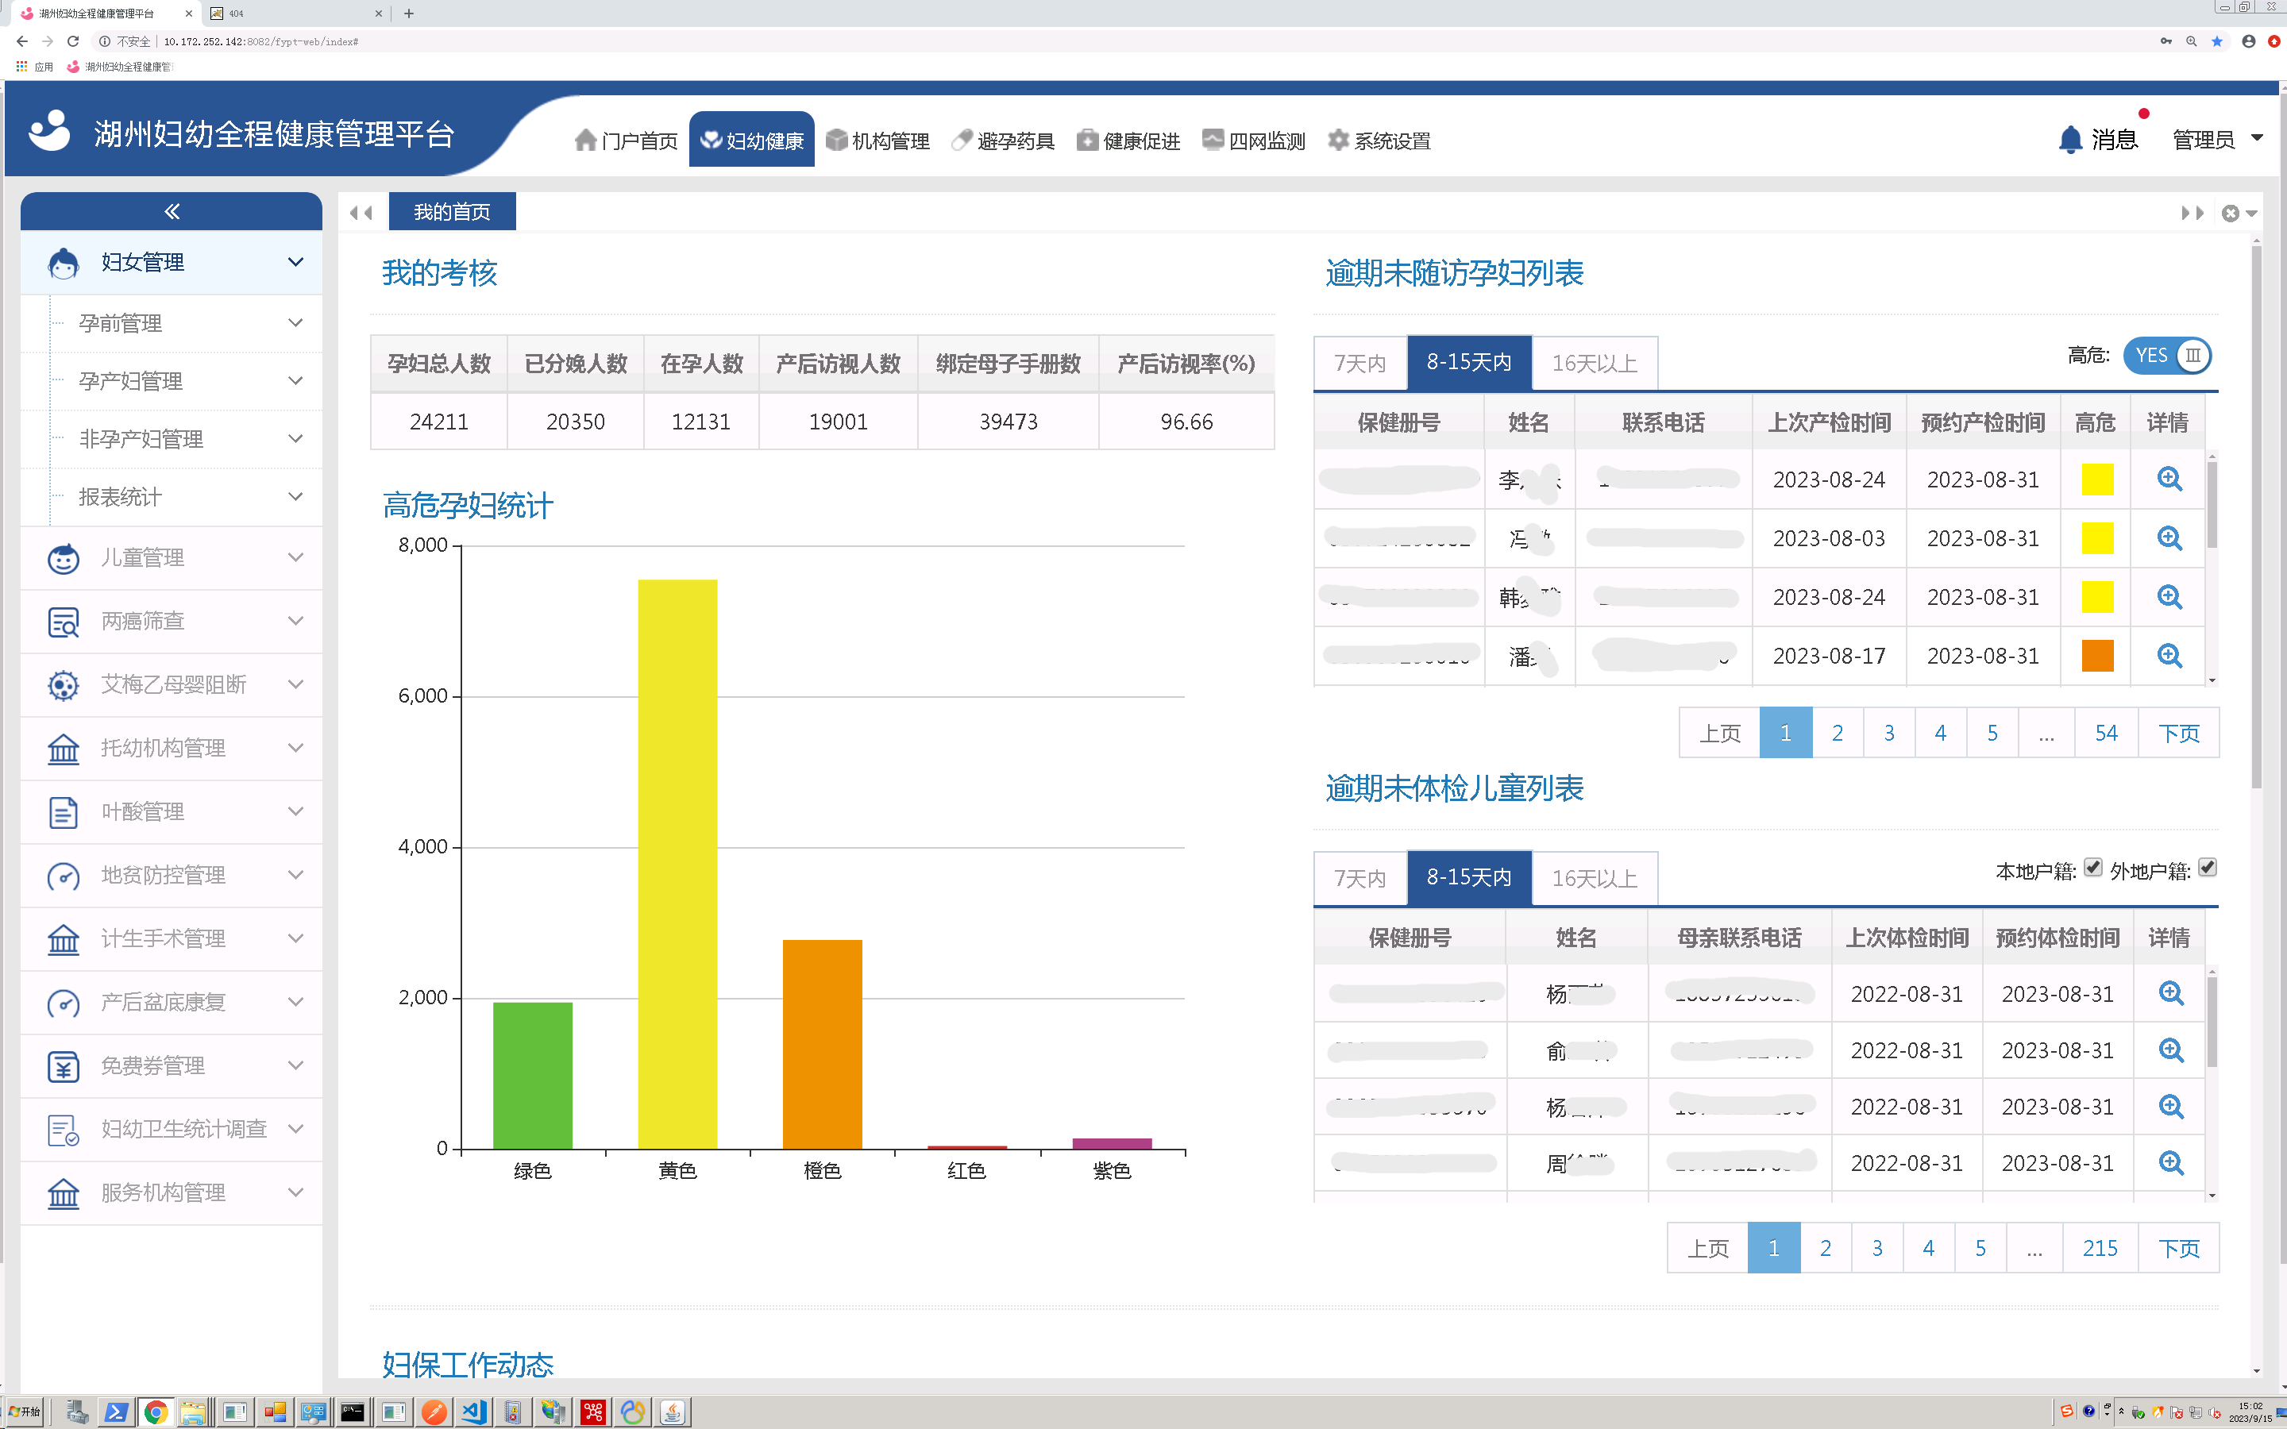Click the 托幼机构管理 building icon
This screenshot has width=2287, height=1429.
click(64, 749)
